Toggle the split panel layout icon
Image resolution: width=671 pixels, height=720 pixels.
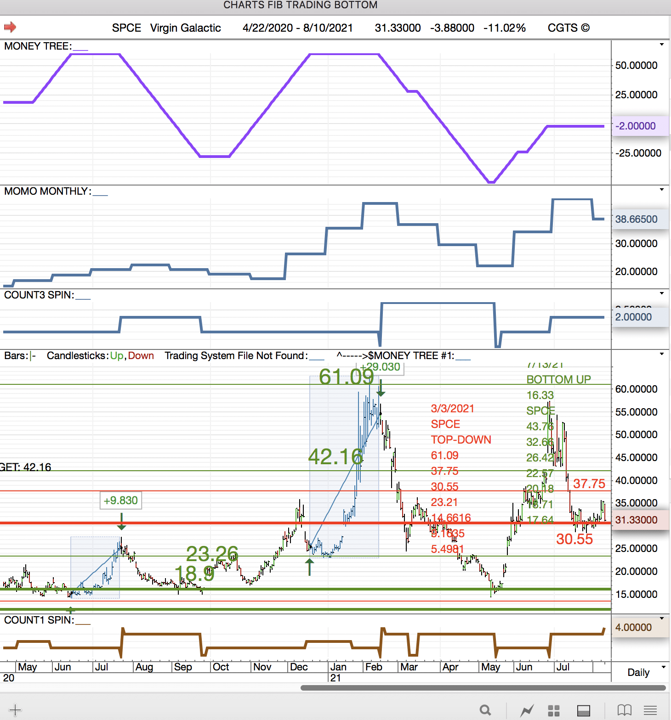[x=584, y=710]
